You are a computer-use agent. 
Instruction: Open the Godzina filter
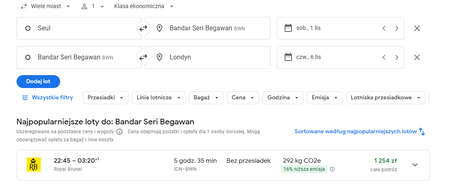(283, 98)
